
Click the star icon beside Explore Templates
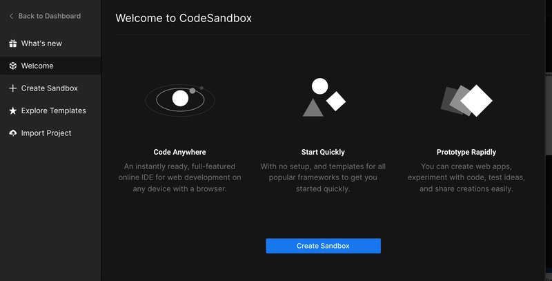click(x=13, y=110)
